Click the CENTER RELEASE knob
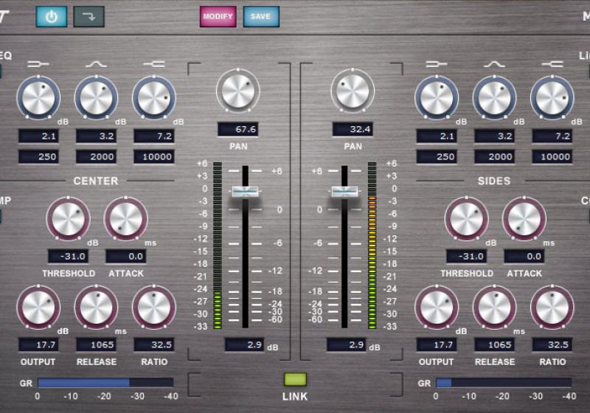 (x=96, y=307)
